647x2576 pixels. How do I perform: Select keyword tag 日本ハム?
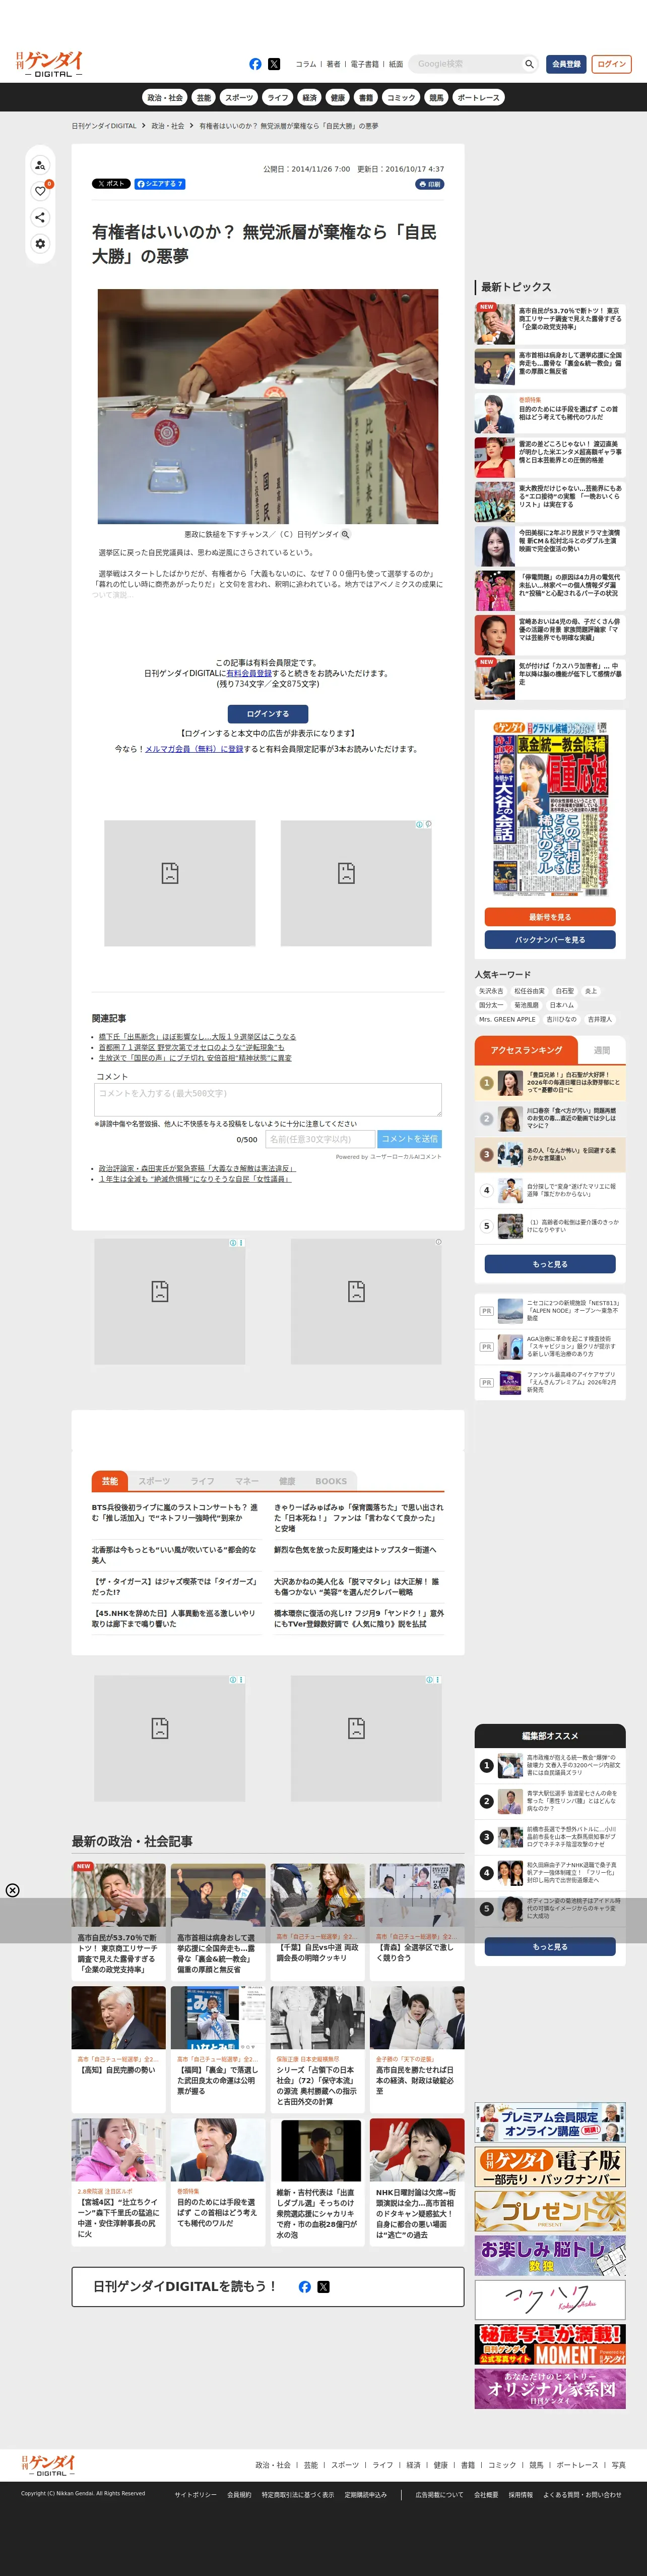(x=562, y=1005)
